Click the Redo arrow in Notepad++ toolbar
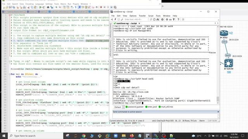This screenshot has width=248, height=139. click(44, 7)
